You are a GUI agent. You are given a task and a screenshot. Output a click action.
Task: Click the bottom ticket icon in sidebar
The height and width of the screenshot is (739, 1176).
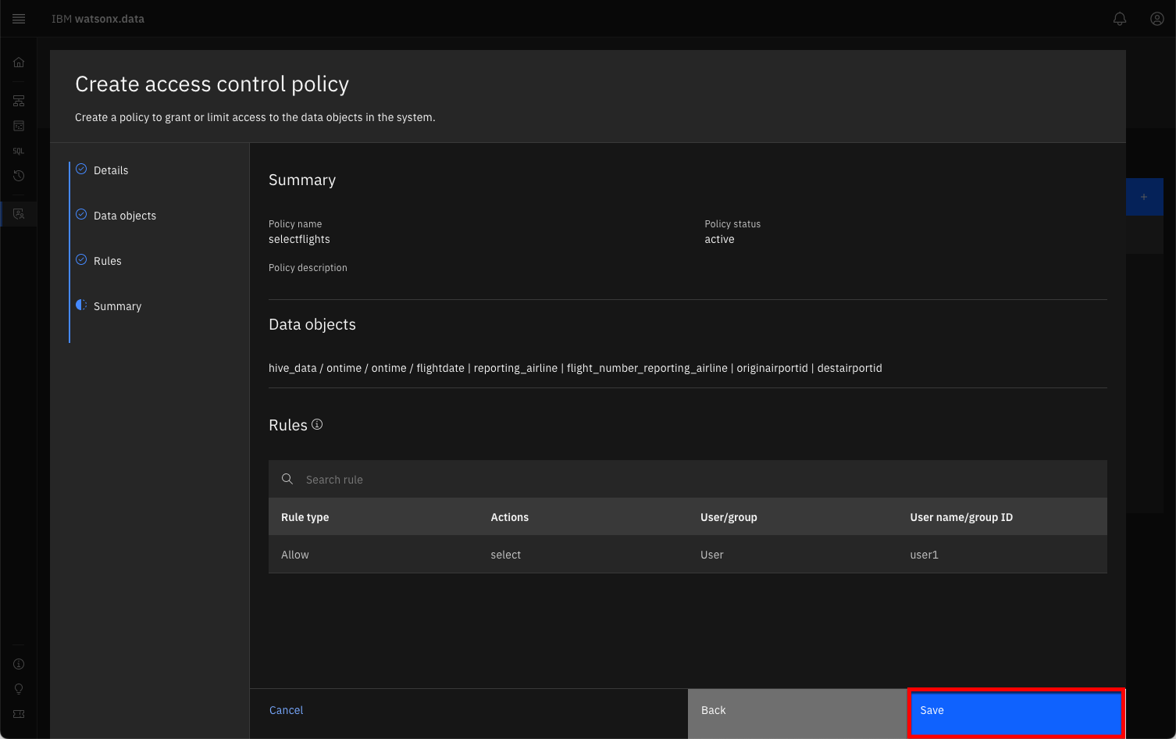point(19,714)
